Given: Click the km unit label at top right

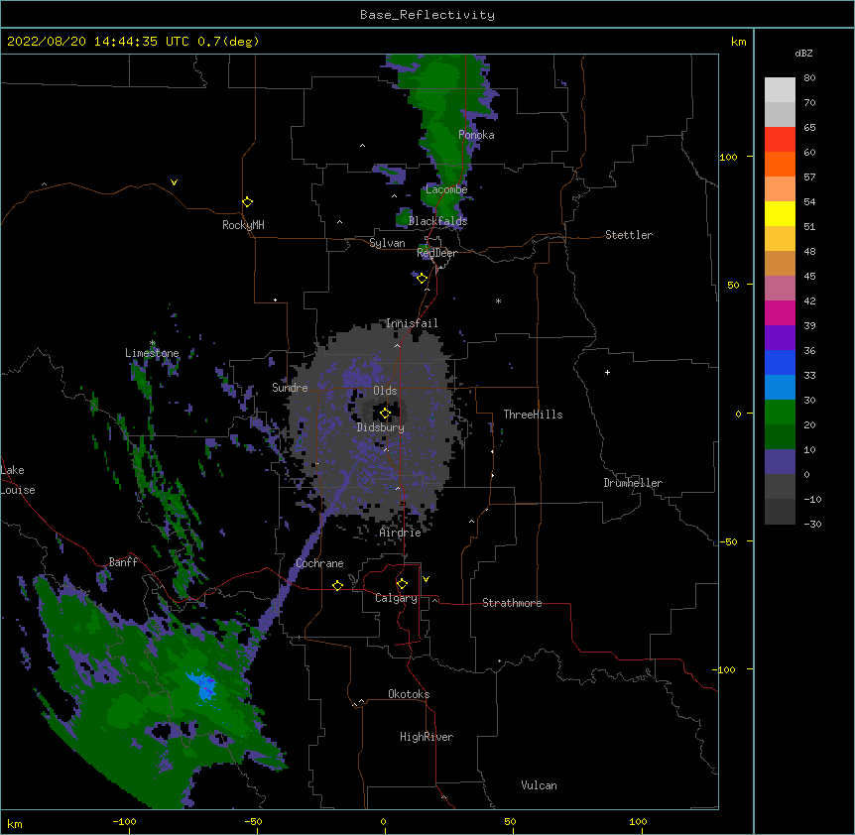Looking at the screenshot, I should coord(738,42).
